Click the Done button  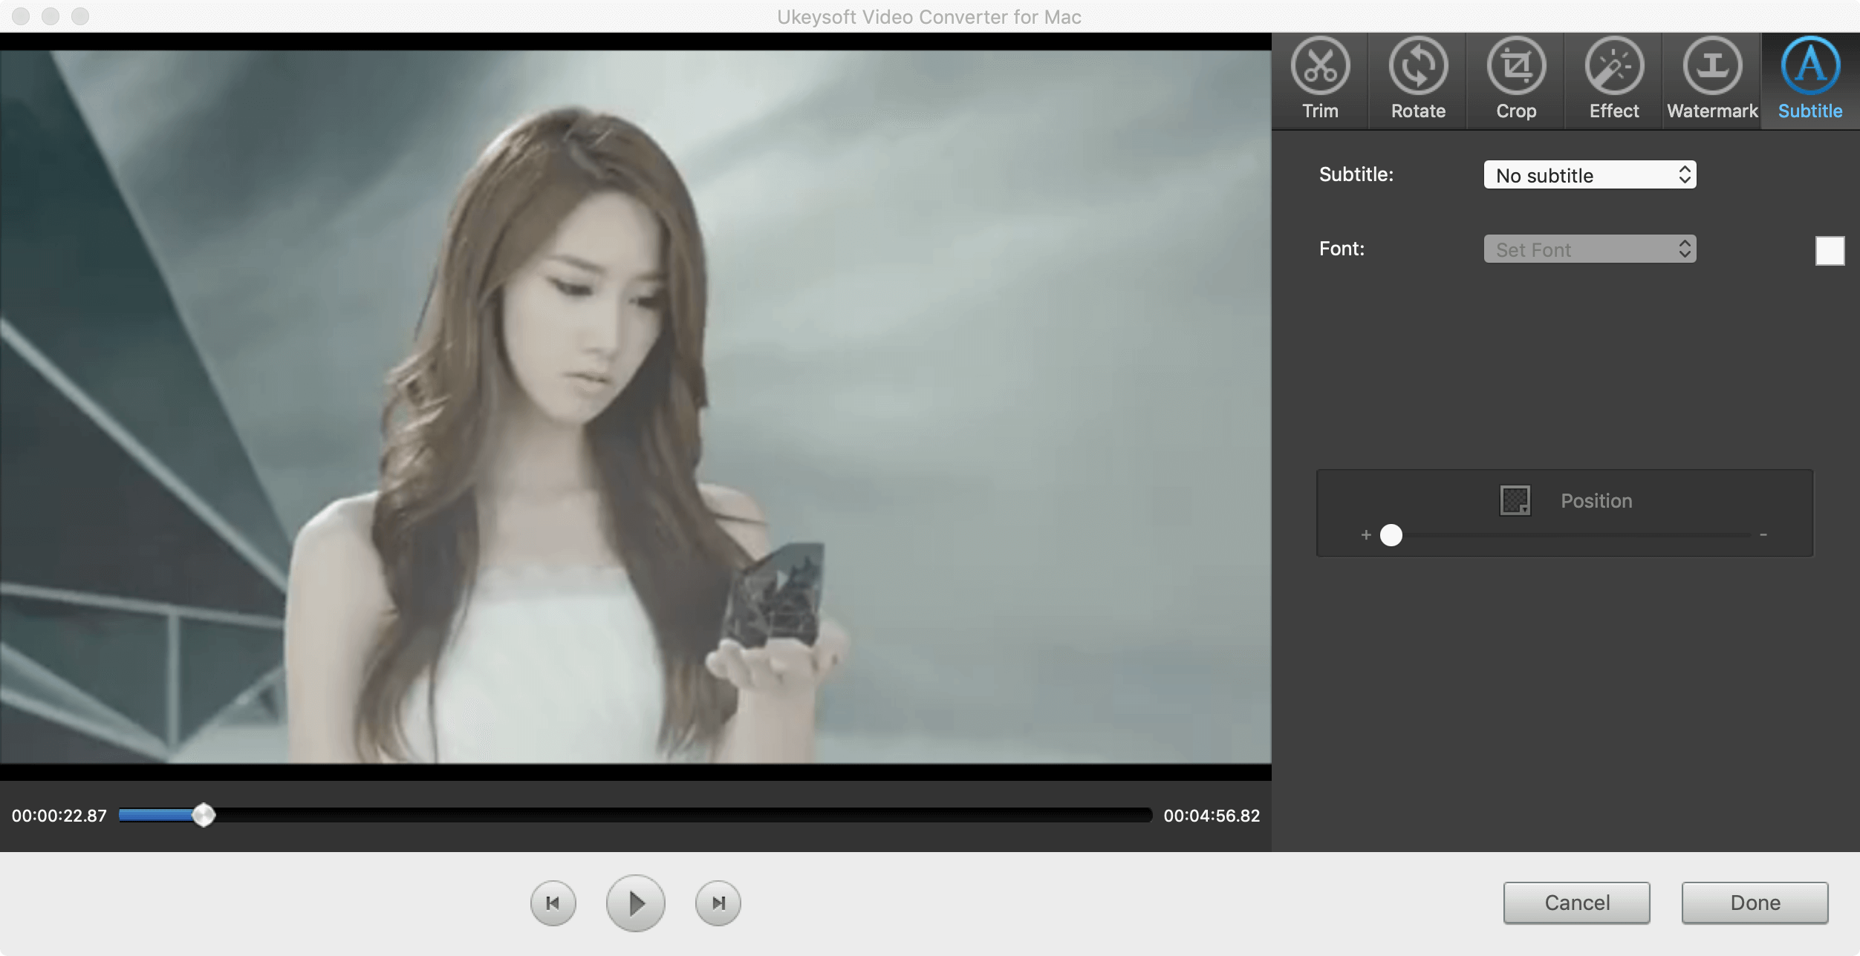(1755, 903)
